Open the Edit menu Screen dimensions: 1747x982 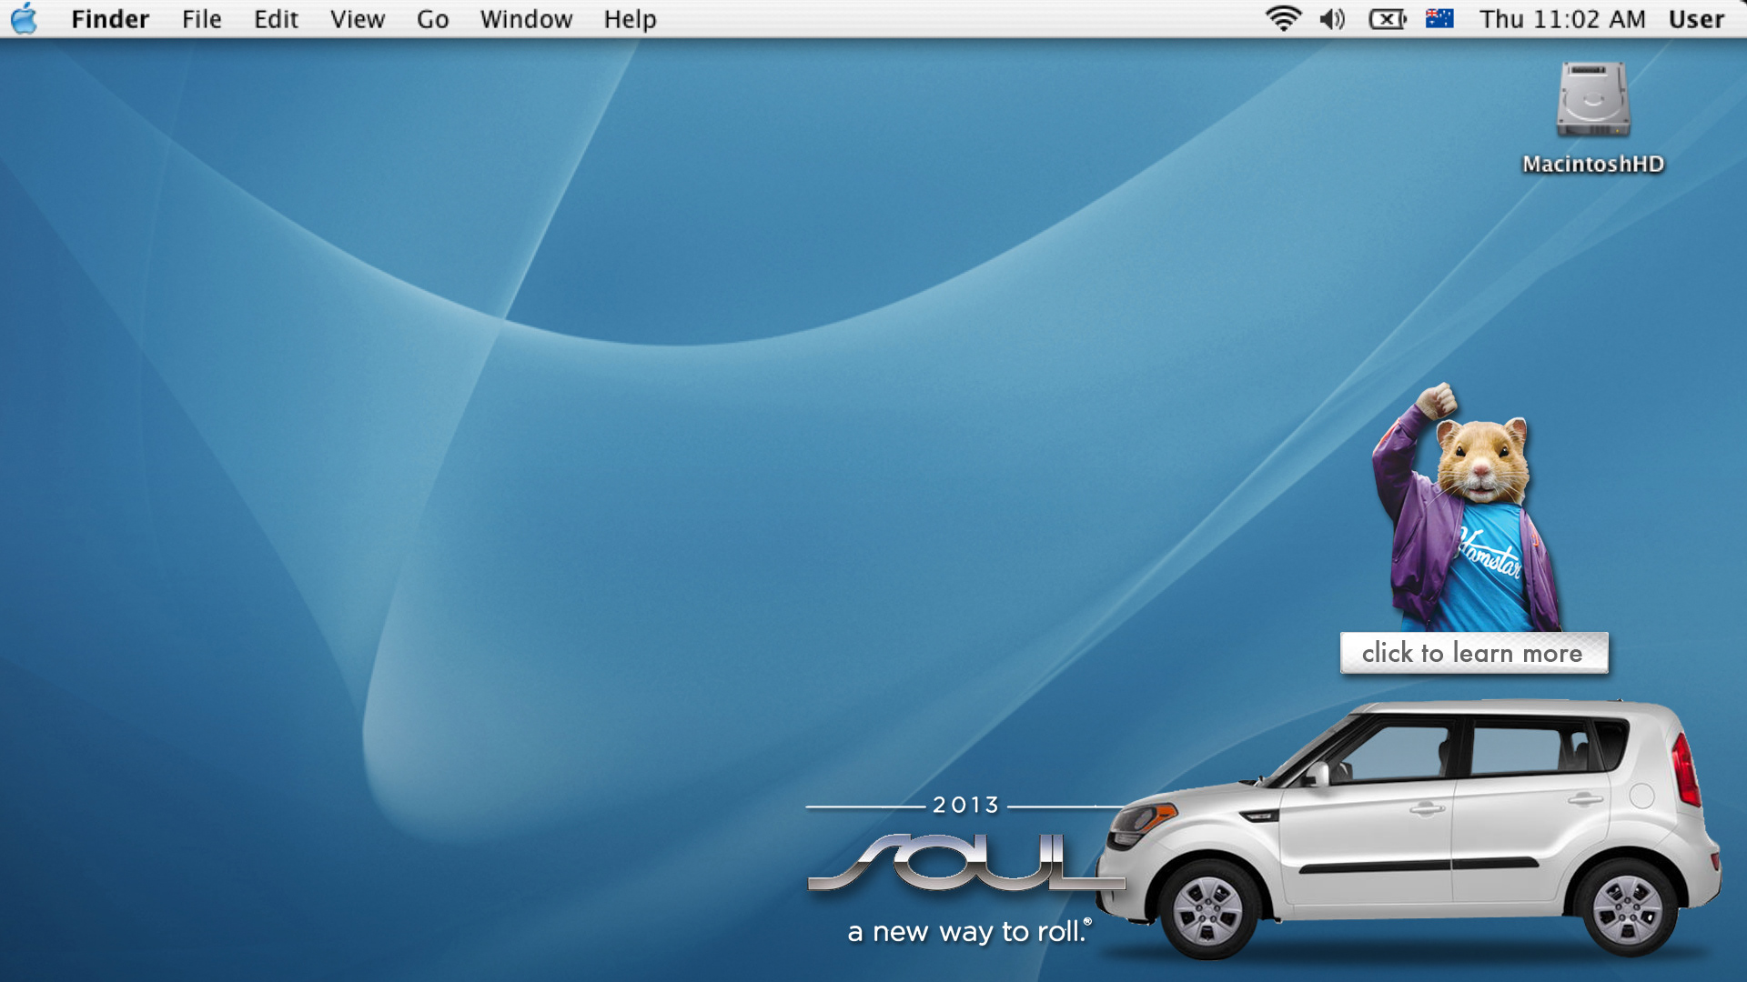pyautogui.click(x=276, y=19)
